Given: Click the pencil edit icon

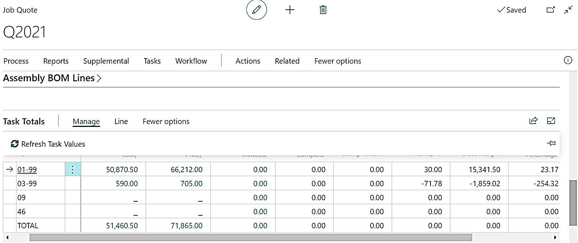Looking at the screenshot, I should click(x=256, y=10).
